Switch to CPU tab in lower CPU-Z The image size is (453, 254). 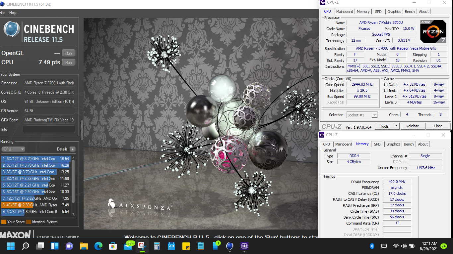click(x=327, y=144)
